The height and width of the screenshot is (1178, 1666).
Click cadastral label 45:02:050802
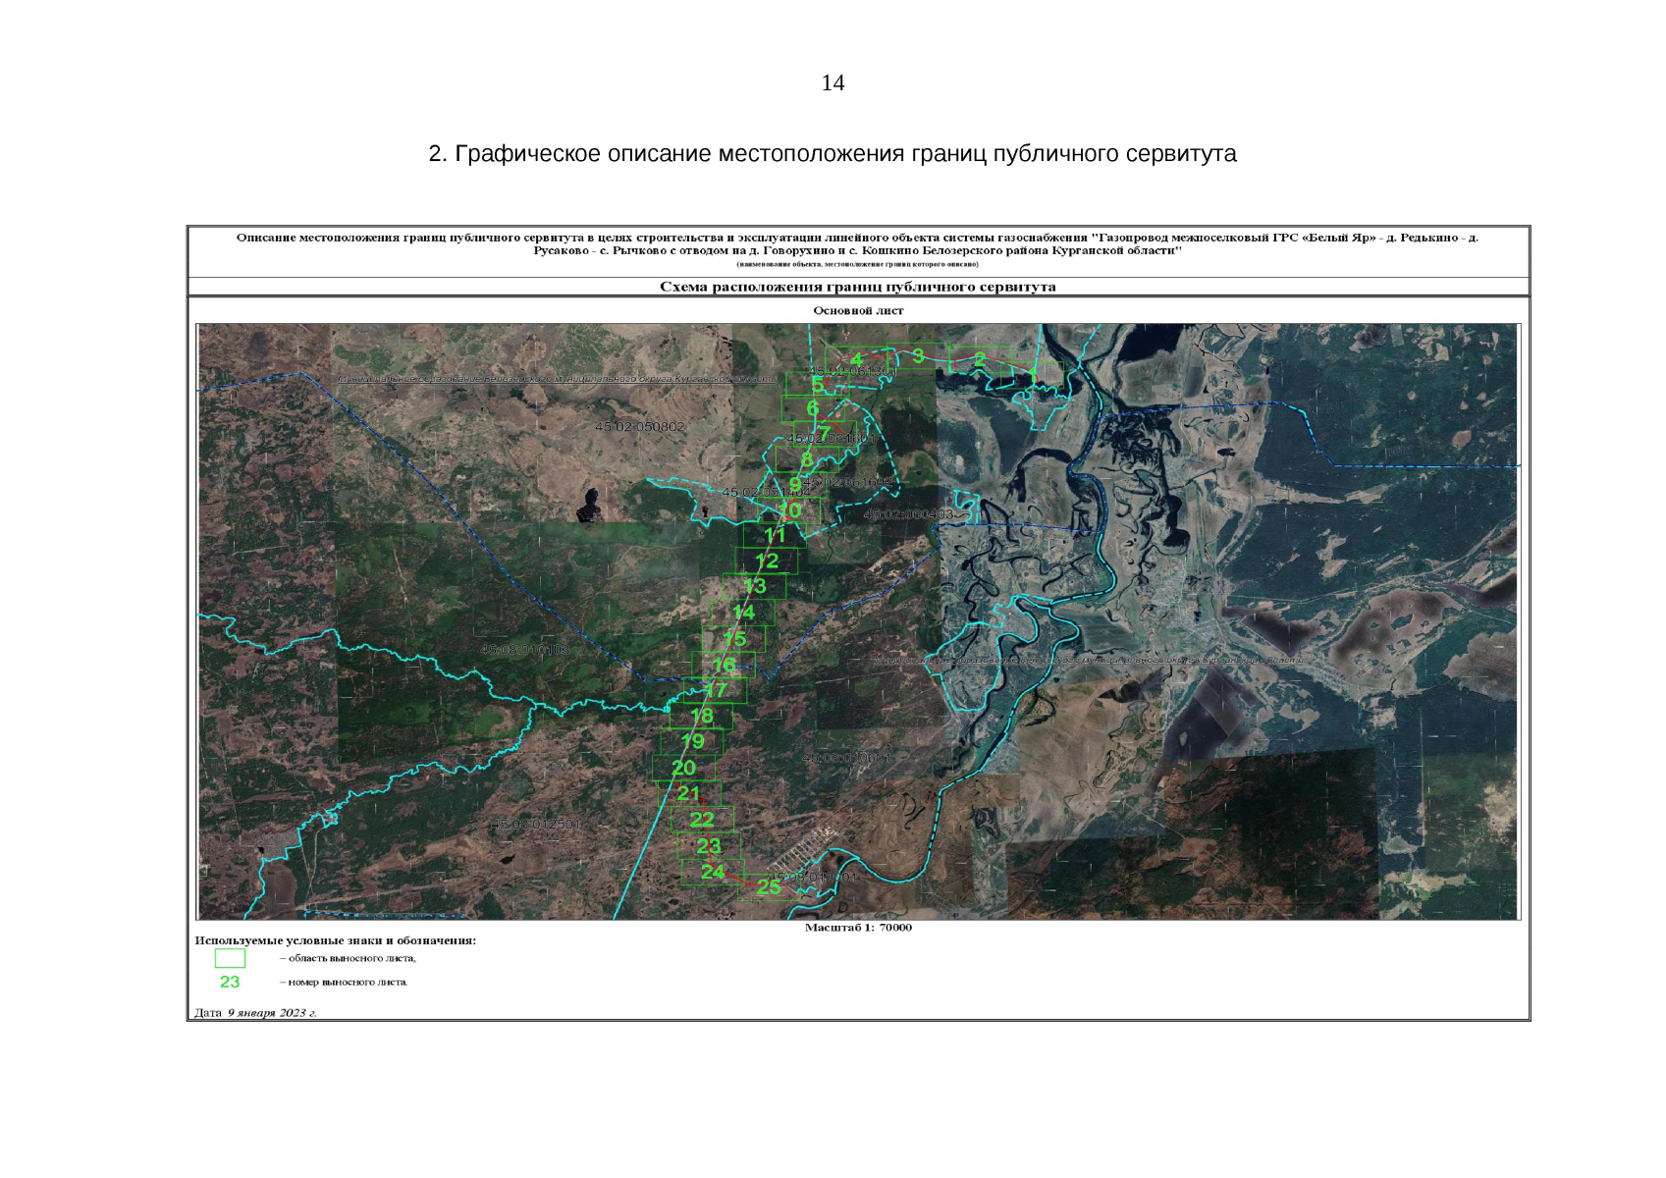tap(640, 427)
